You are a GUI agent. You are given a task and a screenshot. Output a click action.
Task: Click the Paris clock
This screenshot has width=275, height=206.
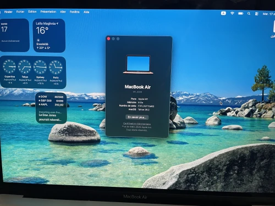(56, 67)
